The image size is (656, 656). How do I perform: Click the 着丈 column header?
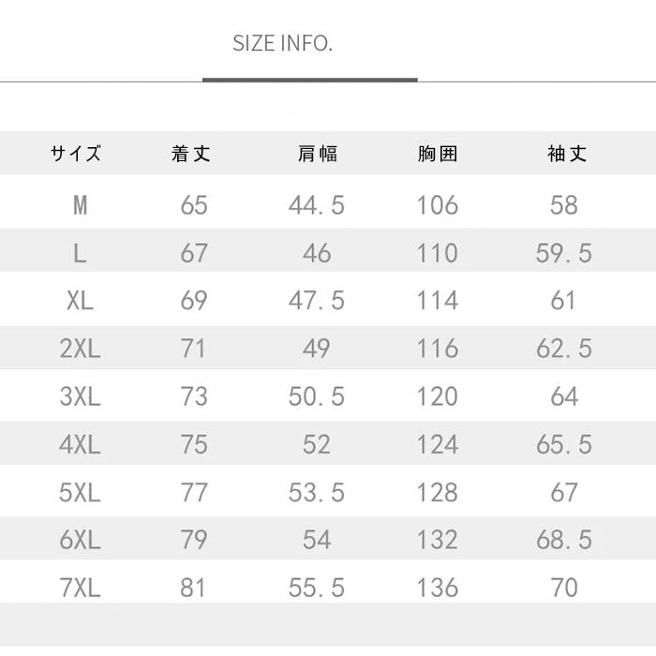191,154
